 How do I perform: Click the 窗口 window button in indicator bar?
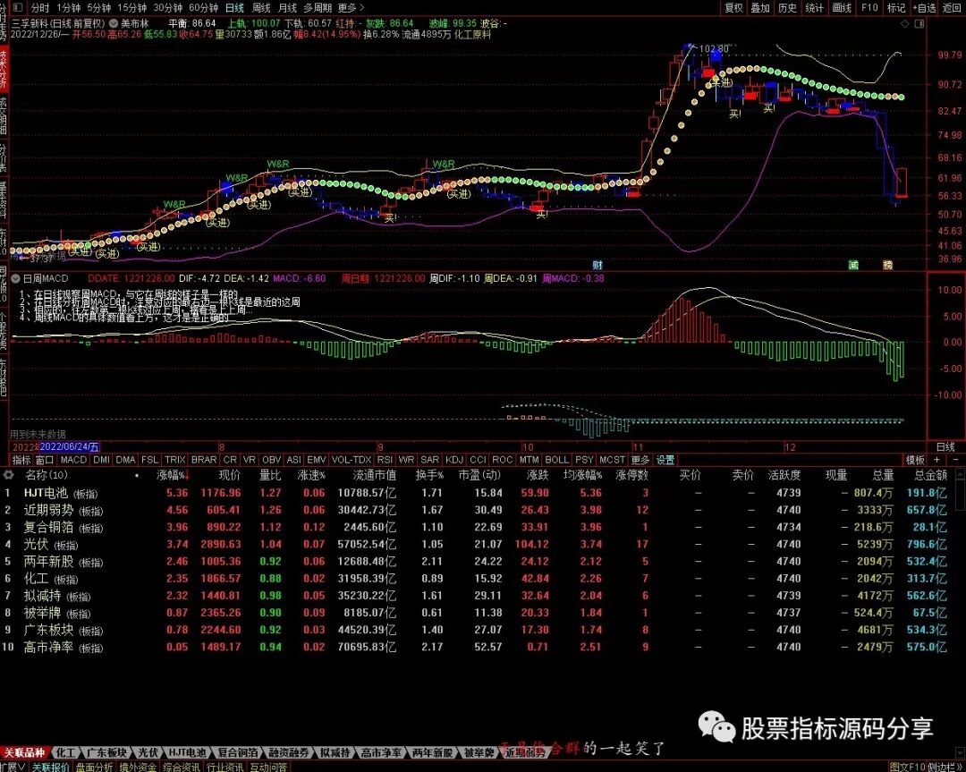coord(45,460)
